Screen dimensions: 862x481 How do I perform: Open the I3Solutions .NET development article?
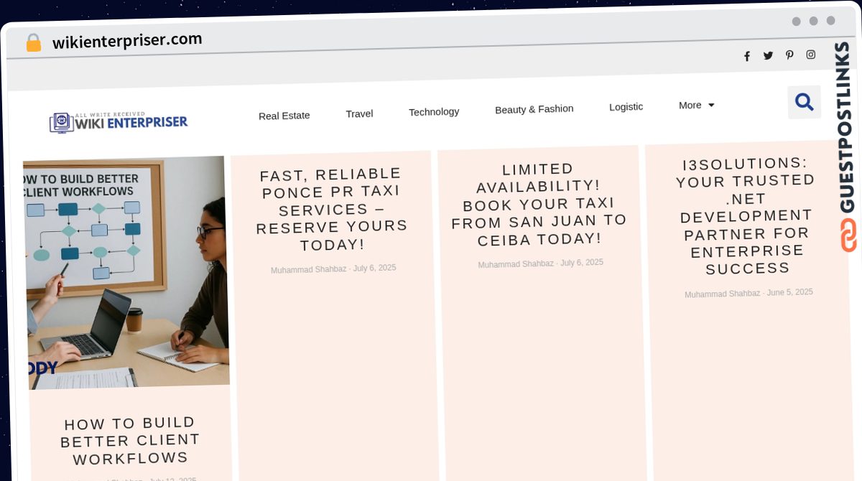coord(746,216)
